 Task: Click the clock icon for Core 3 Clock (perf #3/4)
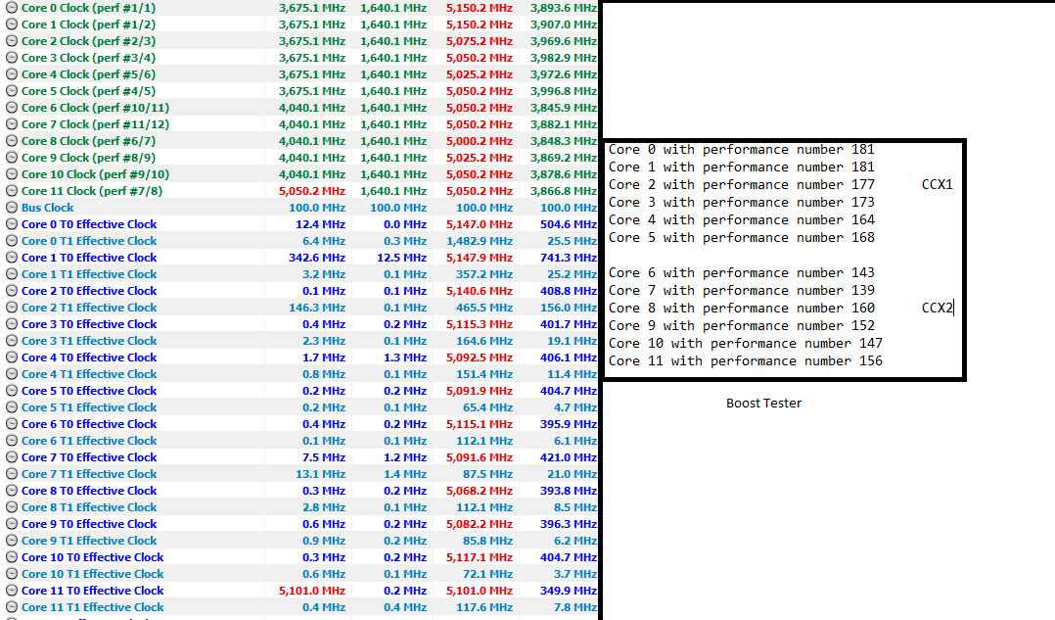tap(11, 58)
